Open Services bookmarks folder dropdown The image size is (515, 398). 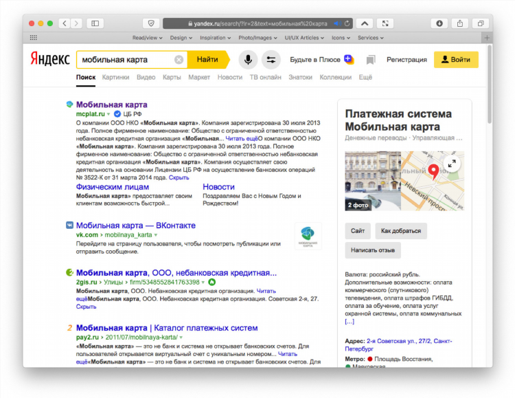(371, 38)
